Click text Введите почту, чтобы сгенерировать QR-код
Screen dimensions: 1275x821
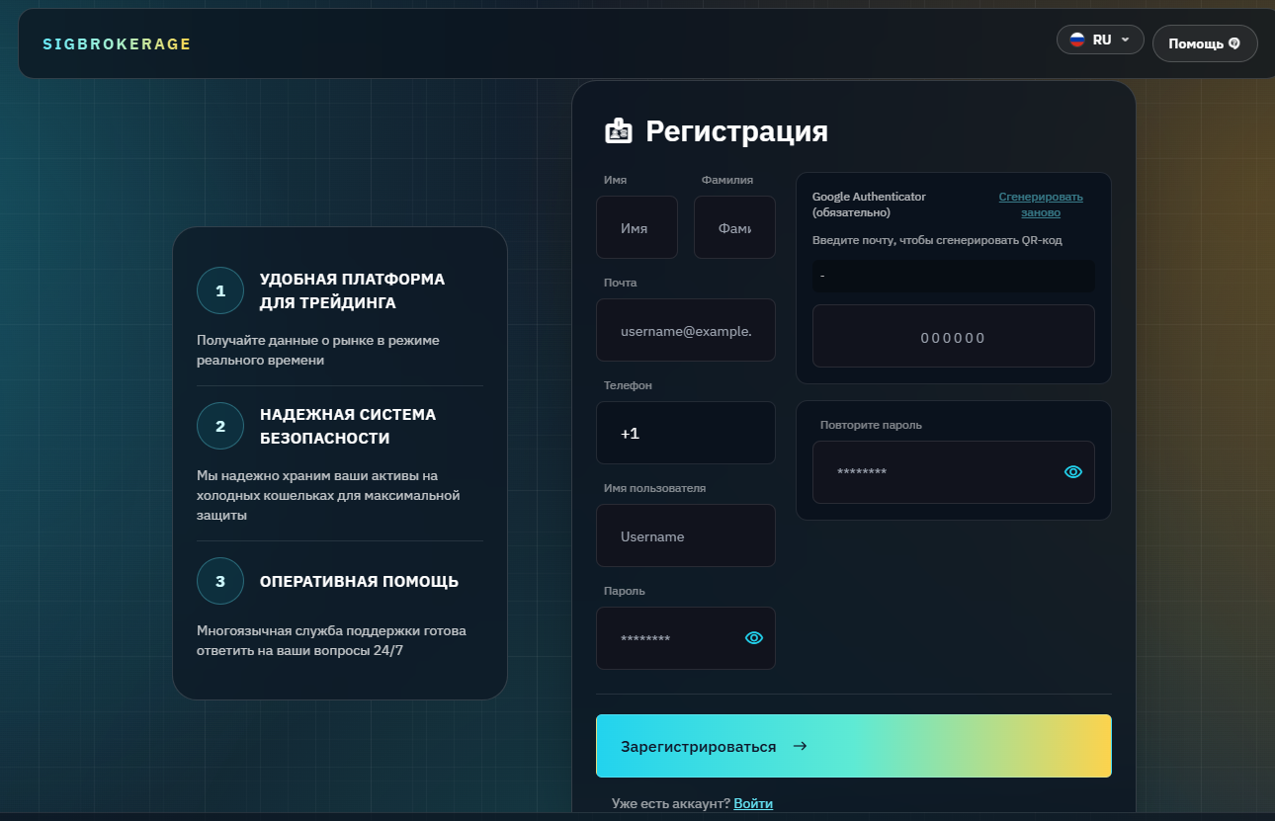937,240
